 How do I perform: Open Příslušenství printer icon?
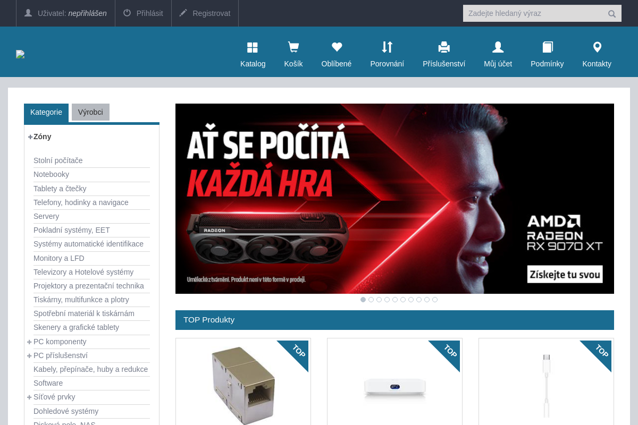(x=444, y=47)
